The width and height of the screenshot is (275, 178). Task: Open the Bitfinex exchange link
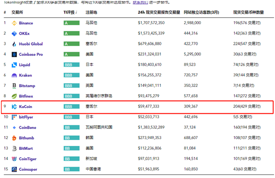(x=26, y=96)
